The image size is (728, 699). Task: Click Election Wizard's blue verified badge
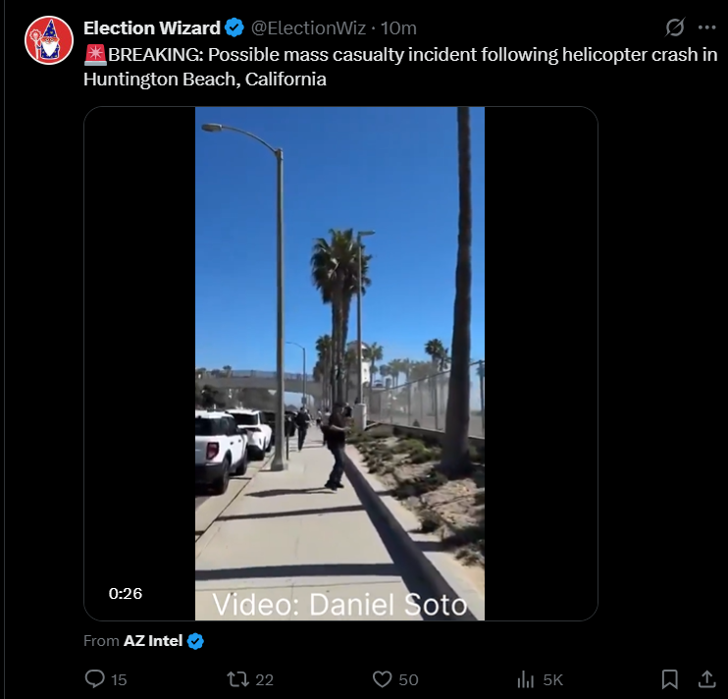pyautogui.click(x=234, y=27)
